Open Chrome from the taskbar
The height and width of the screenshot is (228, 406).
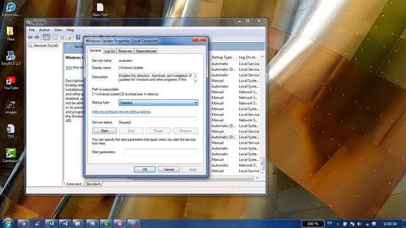(x=23, y=224)
